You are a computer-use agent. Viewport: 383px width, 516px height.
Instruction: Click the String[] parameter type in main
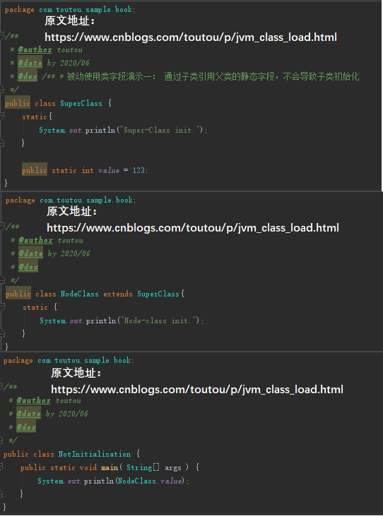point(143,467)
